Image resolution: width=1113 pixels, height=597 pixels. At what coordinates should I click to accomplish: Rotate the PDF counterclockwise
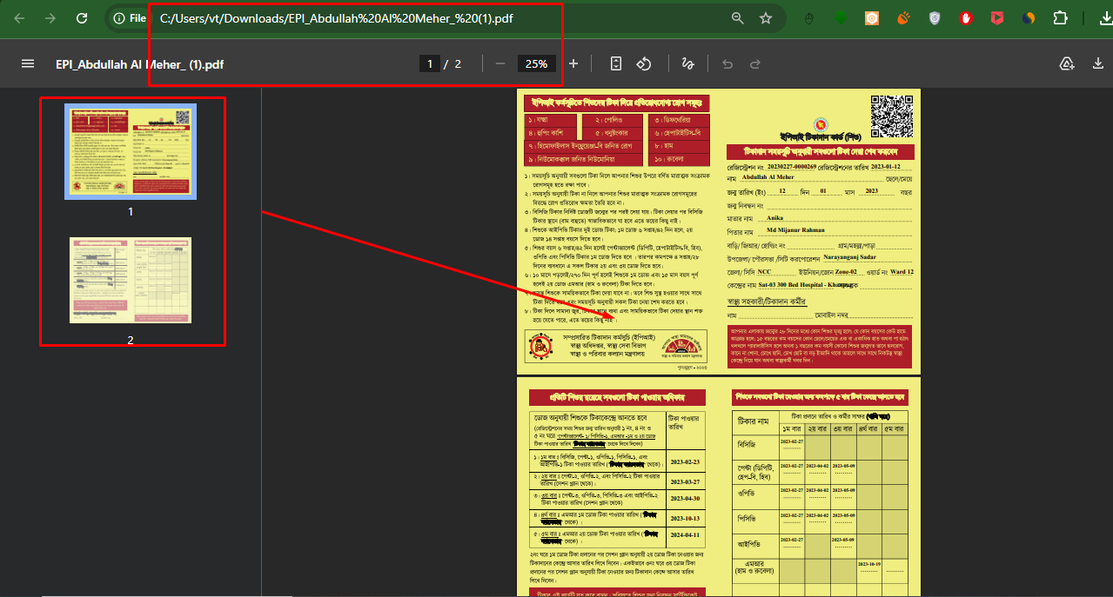[x=642, y=63]
